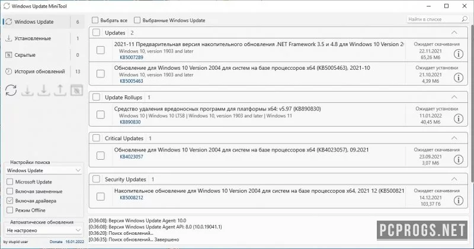The height and width of the screenshot is (249, 474).
Task: Open info icon for KB5008212 update
Action: click(458, 201)
